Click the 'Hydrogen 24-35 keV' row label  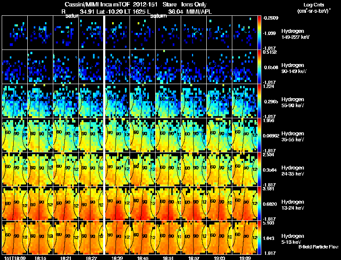pos(293,171)
